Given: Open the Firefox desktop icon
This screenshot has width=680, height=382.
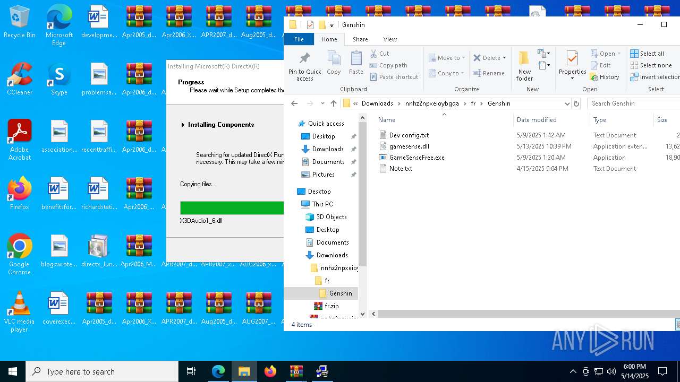Looking at the screenshot, I should [x=20, y=194].
